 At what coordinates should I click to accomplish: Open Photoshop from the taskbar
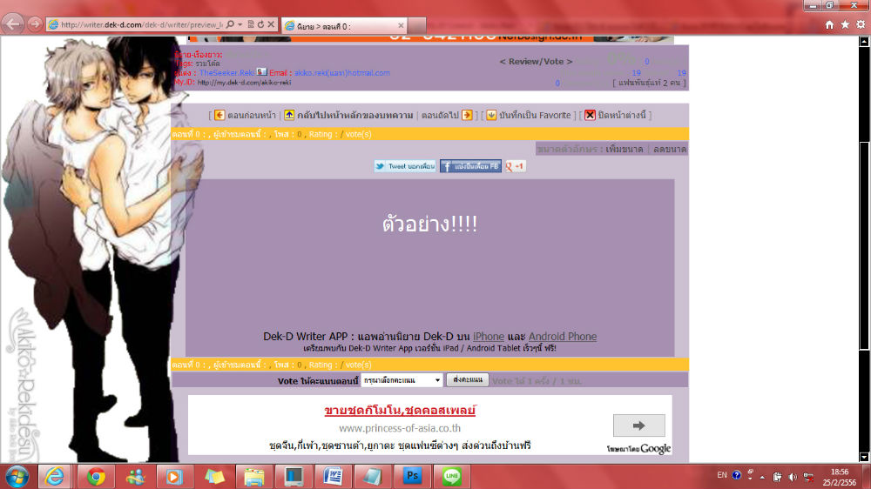[x=412, y=477]
